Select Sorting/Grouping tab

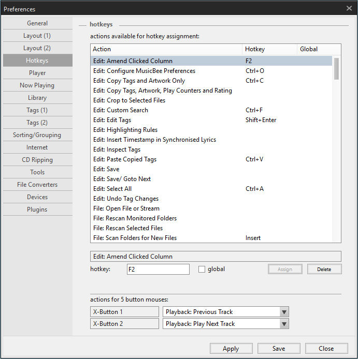coord(38,135)
